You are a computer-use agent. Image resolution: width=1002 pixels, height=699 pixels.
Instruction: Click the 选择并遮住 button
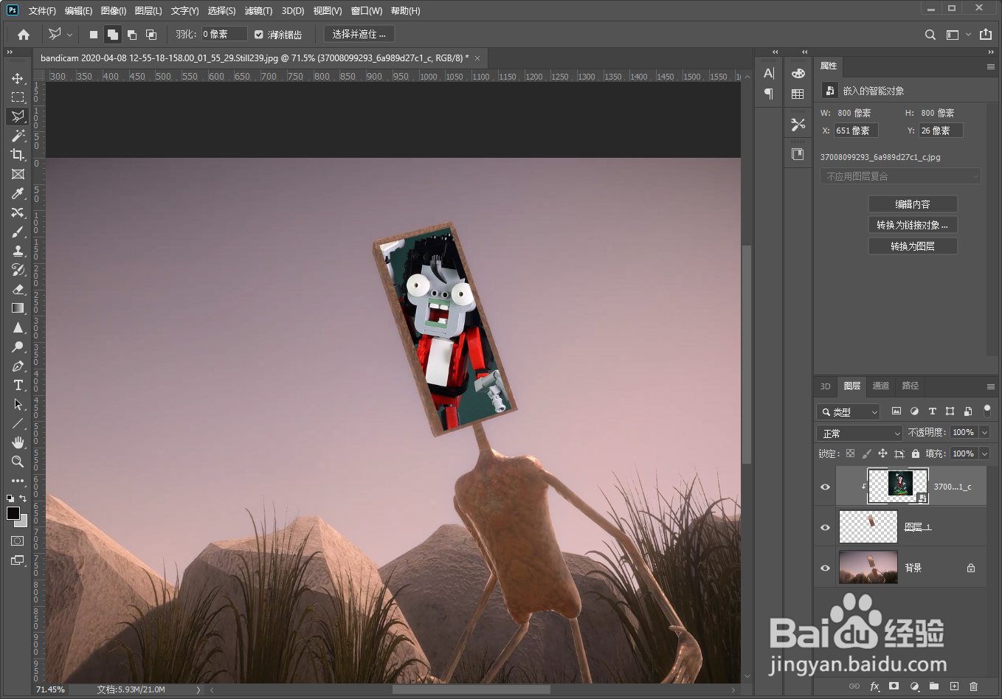click(359, 34)
